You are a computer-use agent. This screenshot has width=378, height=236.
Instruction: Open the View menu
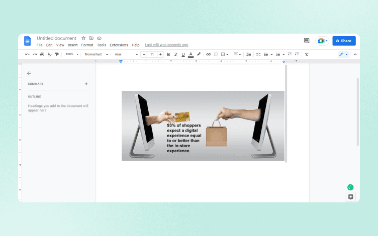coord(60,45)
